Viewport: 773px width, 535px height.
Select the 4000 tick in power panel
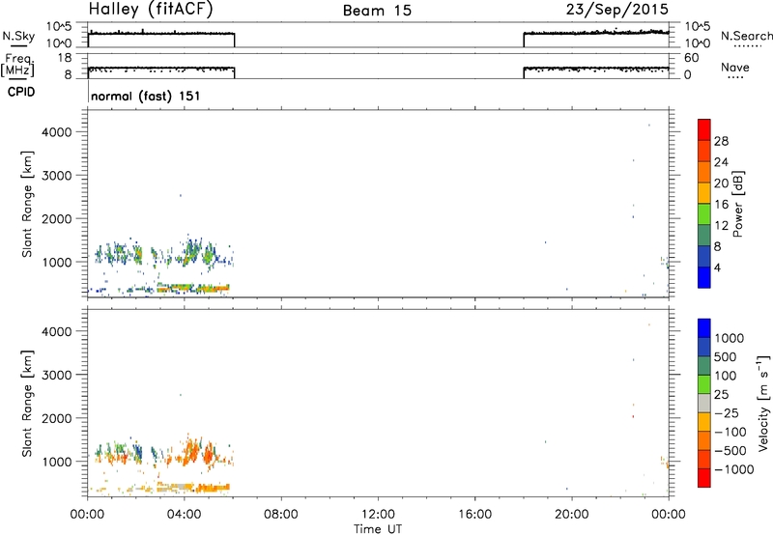tap(57, 132)
